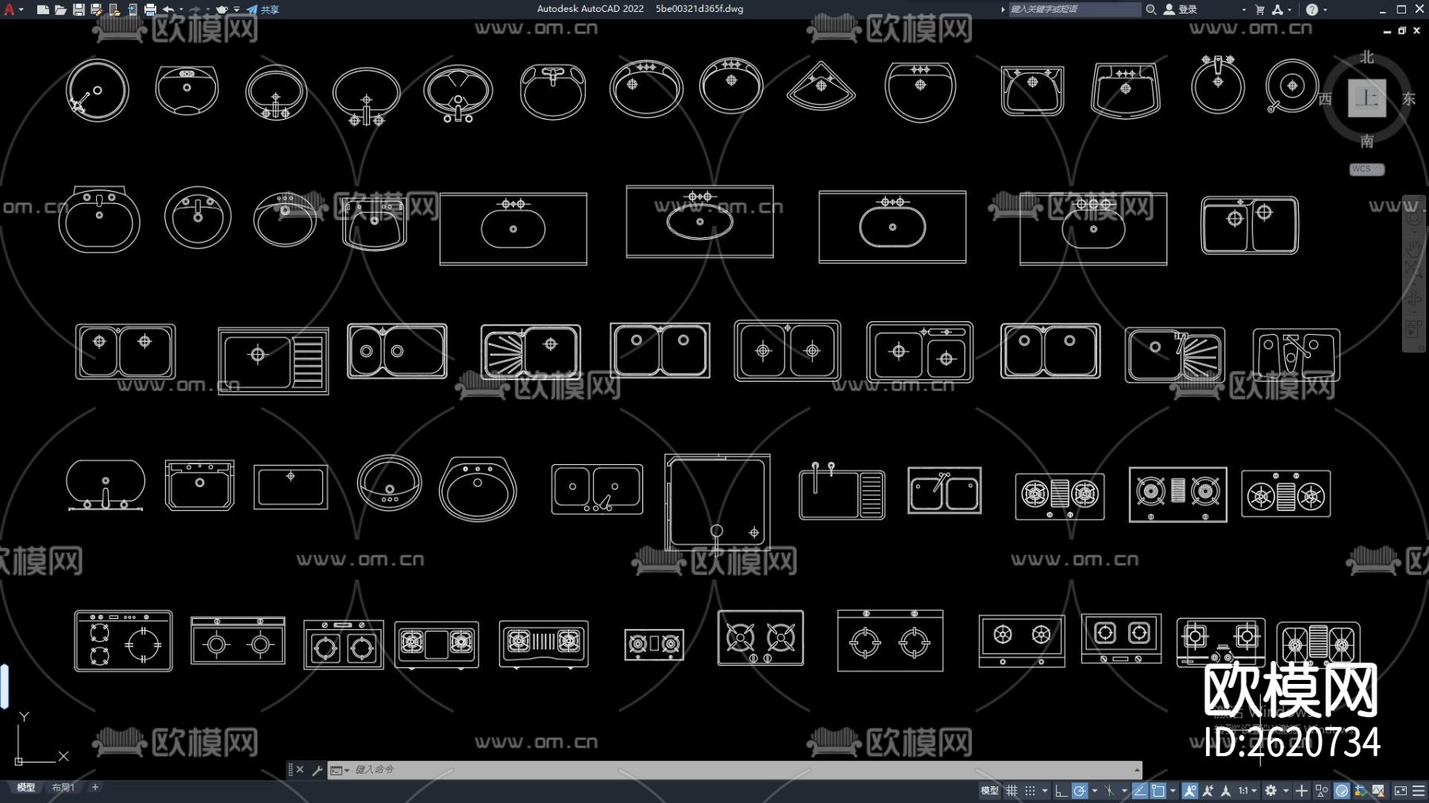Click the Autodesk connect triangle icon
The width and height of the screenshot is (1429, 803).
[x=1277, y=10]
